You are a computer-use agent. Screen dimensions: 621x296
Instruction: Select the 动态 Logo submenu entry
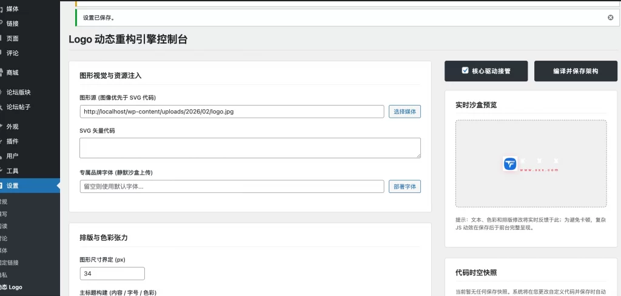point(11,287)
